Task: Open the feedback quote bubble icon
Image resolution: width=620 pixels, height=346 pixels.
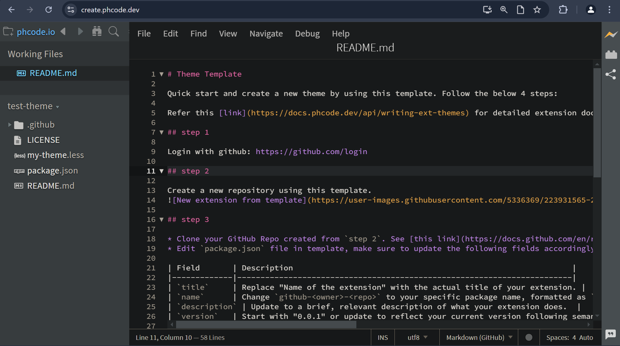Action: [x=611, y=334]
